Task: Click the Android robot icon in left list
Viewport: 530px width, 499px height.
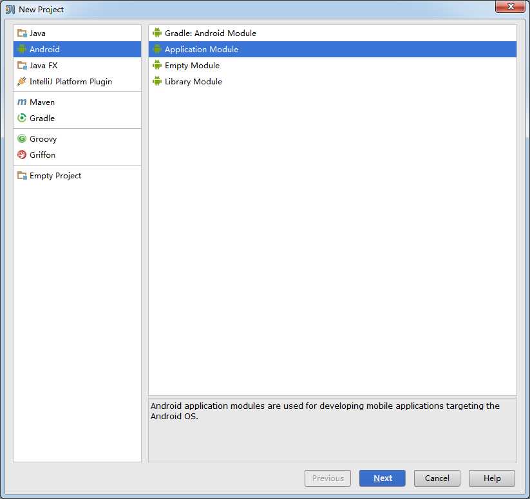Action: tap(22, 50)
